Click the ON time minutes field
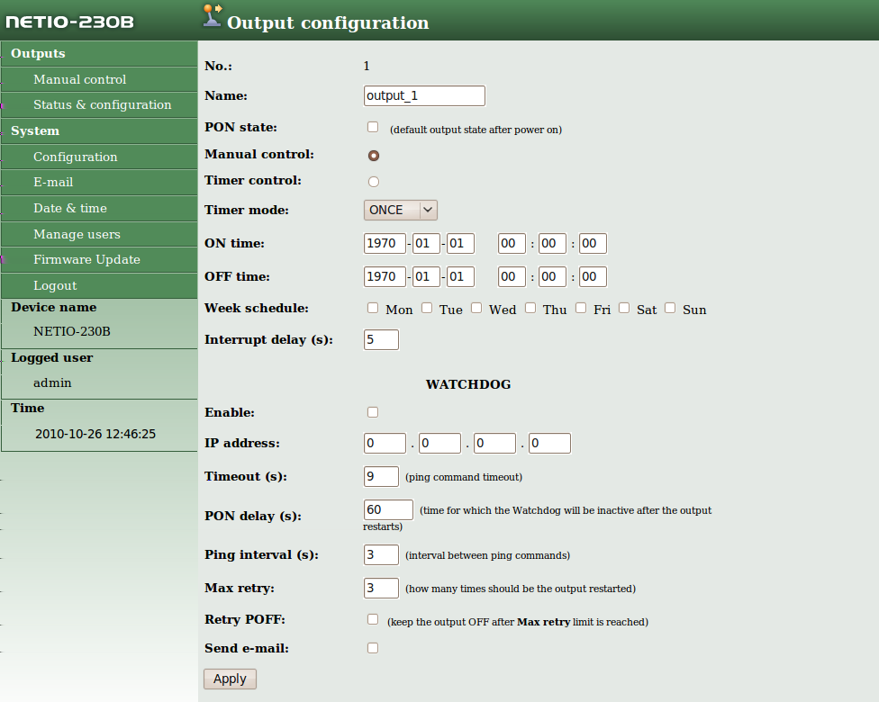 [x=552, y=243]
